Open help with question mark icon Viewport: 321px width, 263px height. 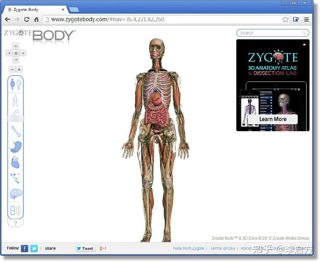15,223
